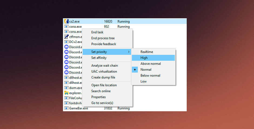This screenshot has height=129, width=254.
Task: Choose Realtime priority level
Action: tap(146, 52)
